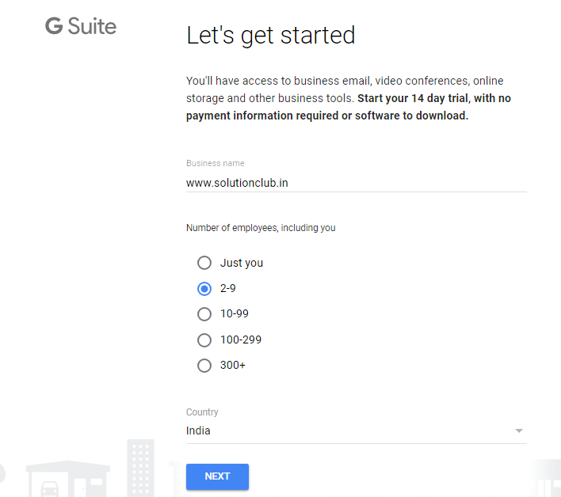Viewport: 561px width, 497px height.
Task: Click the '100-299' option label text
Action: click(x=241, y=340)
